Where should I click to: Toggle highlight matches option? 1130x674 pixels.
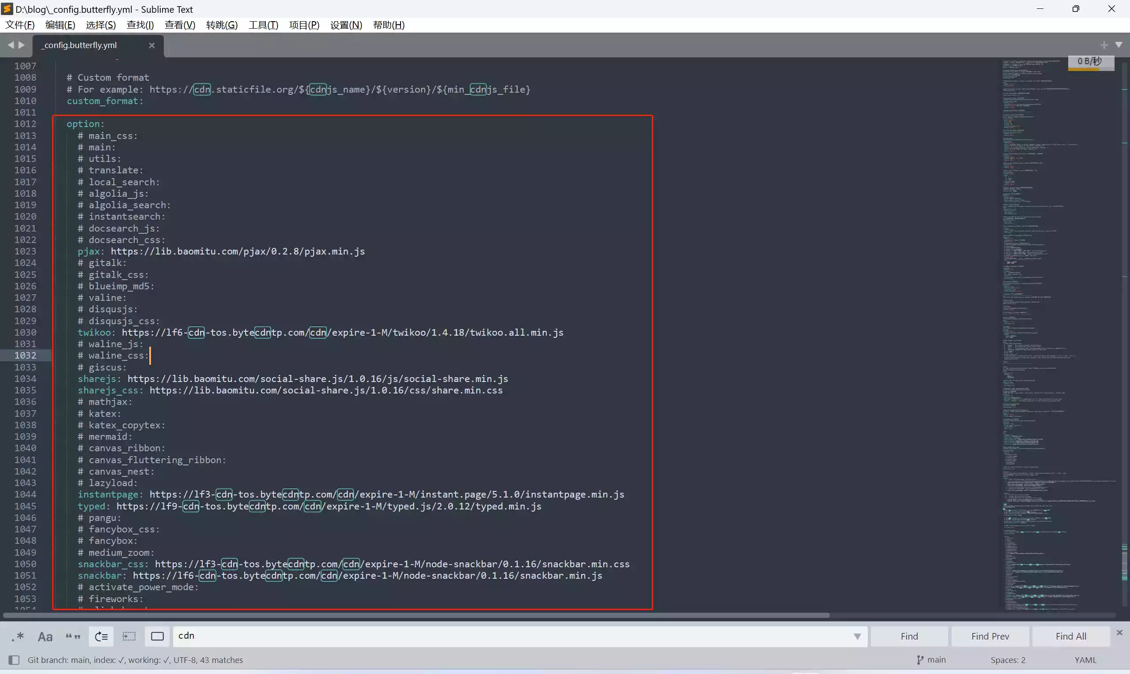(x=157, y=637)
